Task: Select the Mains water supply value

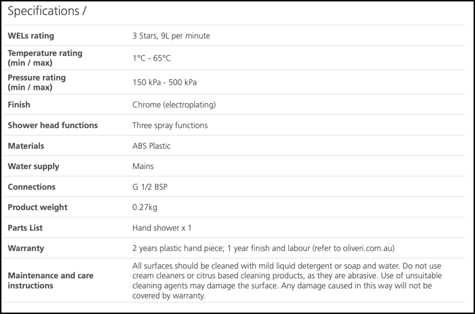Action: coord(143,166)
